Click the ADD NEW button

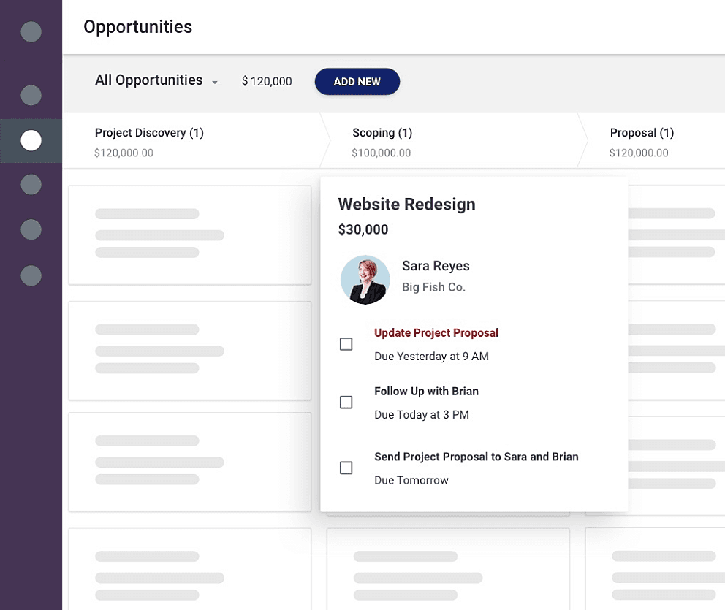[x=357, y=82]
